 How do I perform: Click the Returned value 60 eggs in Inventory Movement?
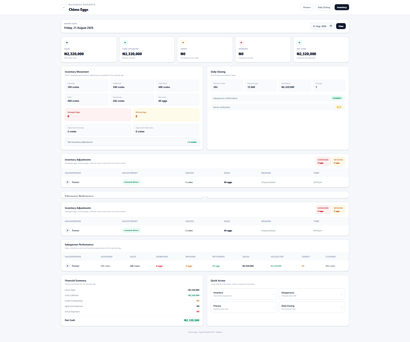tap(163, 101)
